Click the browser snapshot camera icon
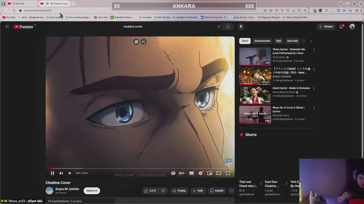This screenshot has height=204, width=364. click(x=271, y=10)
